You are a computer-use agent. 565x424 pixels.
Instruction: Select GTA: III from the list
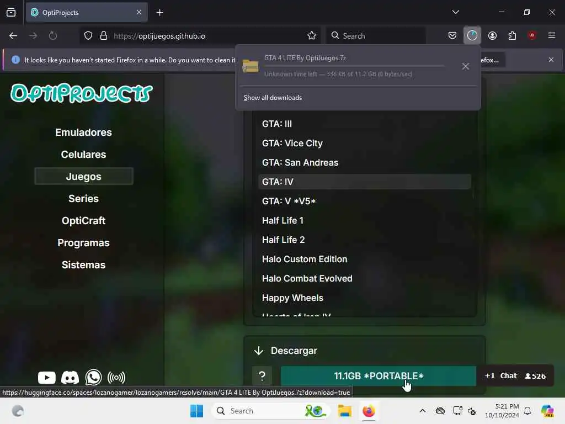[365, 124]
